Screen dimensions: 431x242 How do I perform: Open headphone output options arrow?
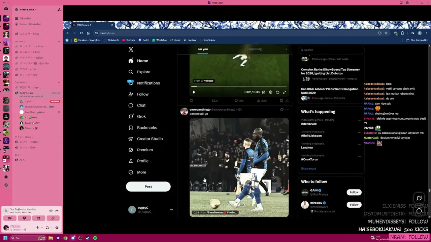pyautogui.click(x=52, y=228)
